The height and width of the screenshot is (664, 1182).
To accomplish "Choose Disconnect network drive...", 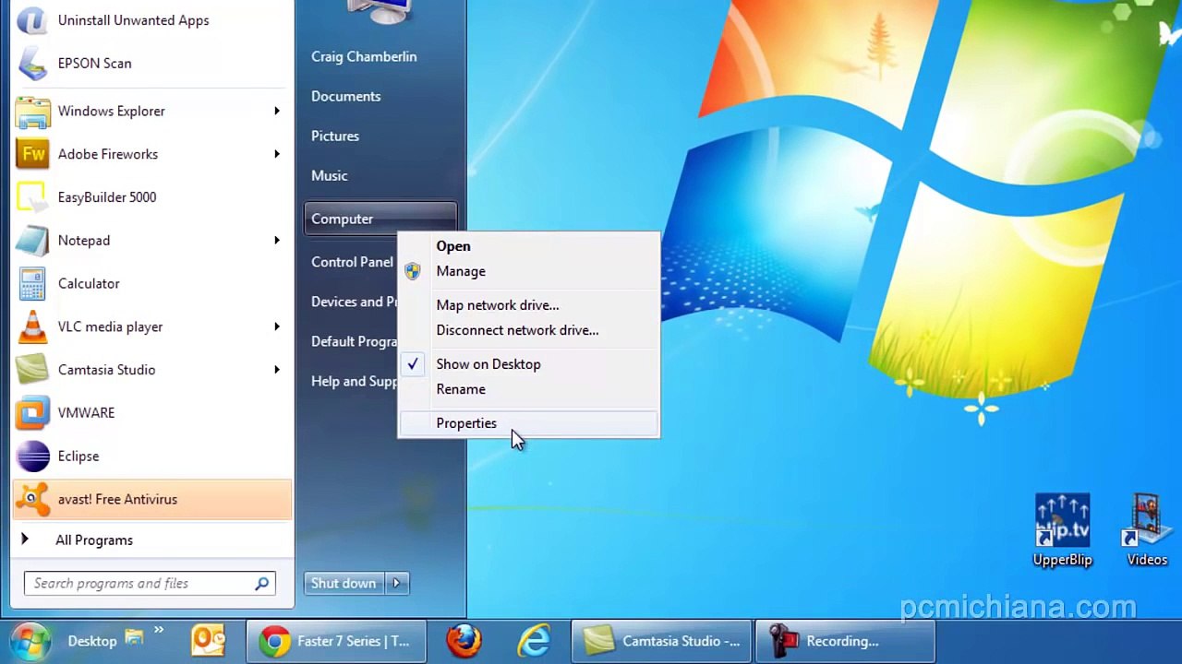I will pos(517,330).
